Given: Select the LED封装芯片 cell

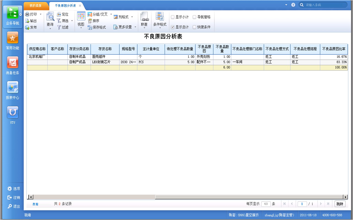Looking at the screenshot, I should coord(105,62).
